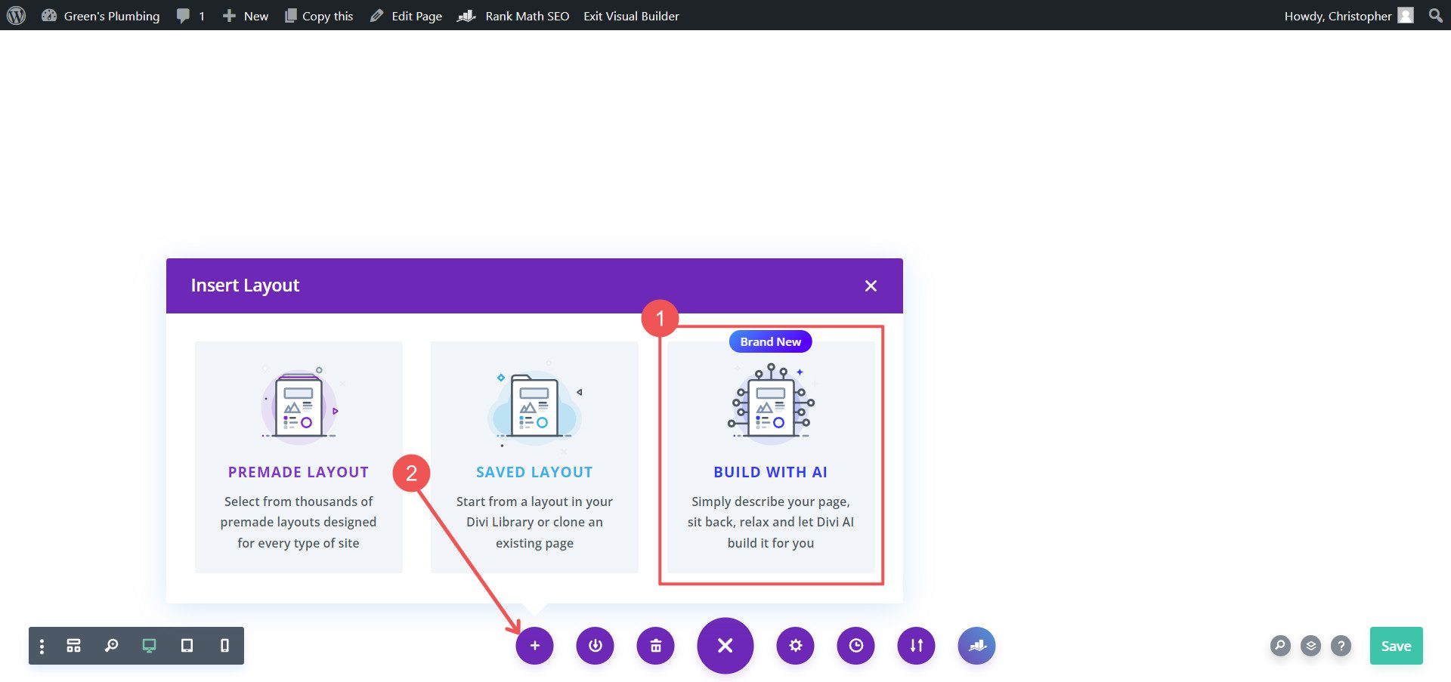Click the purple plus insert icon
This screenshot has height=682, width=1451.
pos(535,646)
